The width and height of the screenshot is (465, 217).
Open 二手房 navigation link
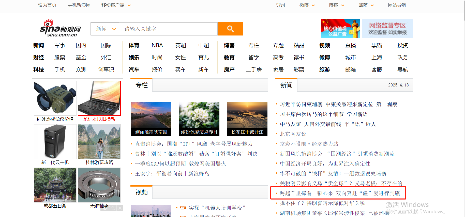(254, 70)
